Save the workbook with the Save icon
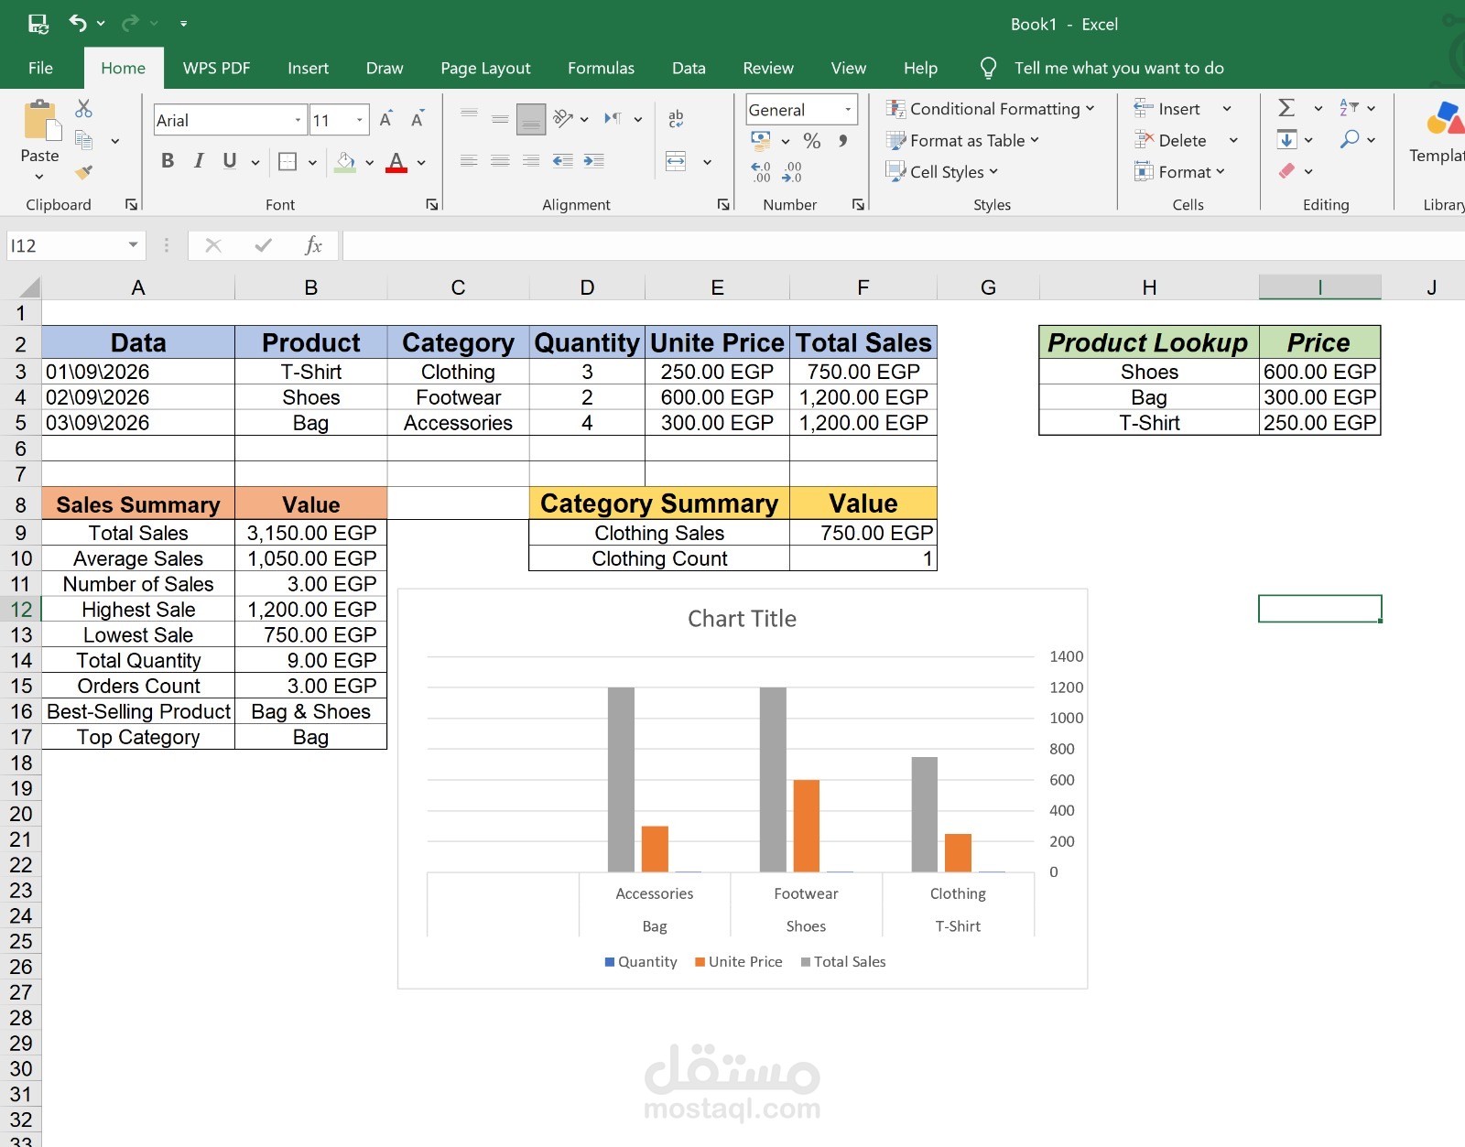The height and width of the screenshot is (1147, 1465). pos(38,24)
